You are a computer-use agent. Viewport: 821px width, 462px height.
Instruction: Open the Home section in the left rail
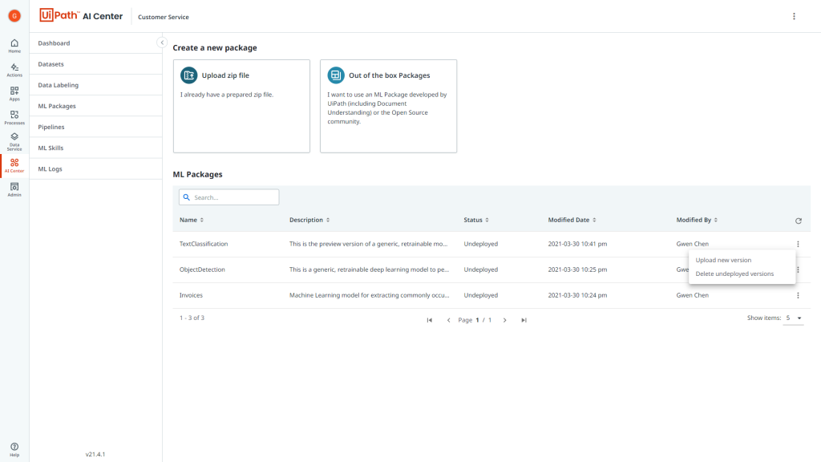point(14,46)
